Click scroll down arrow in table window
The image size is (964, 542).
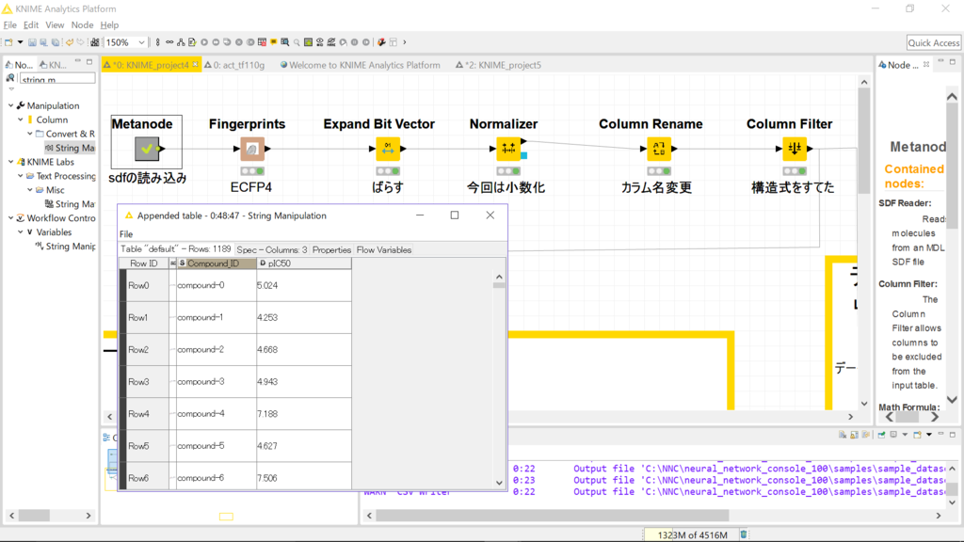[x=499, y=483]
